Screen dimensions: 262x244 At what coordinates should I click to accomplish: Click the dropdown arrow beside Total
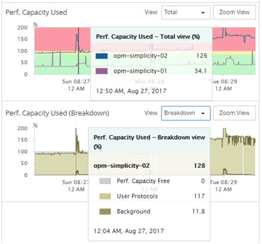(203, 13)
